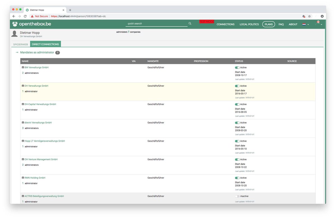
Task: Open the FAQ page
Action: click(x=281, y=24)
